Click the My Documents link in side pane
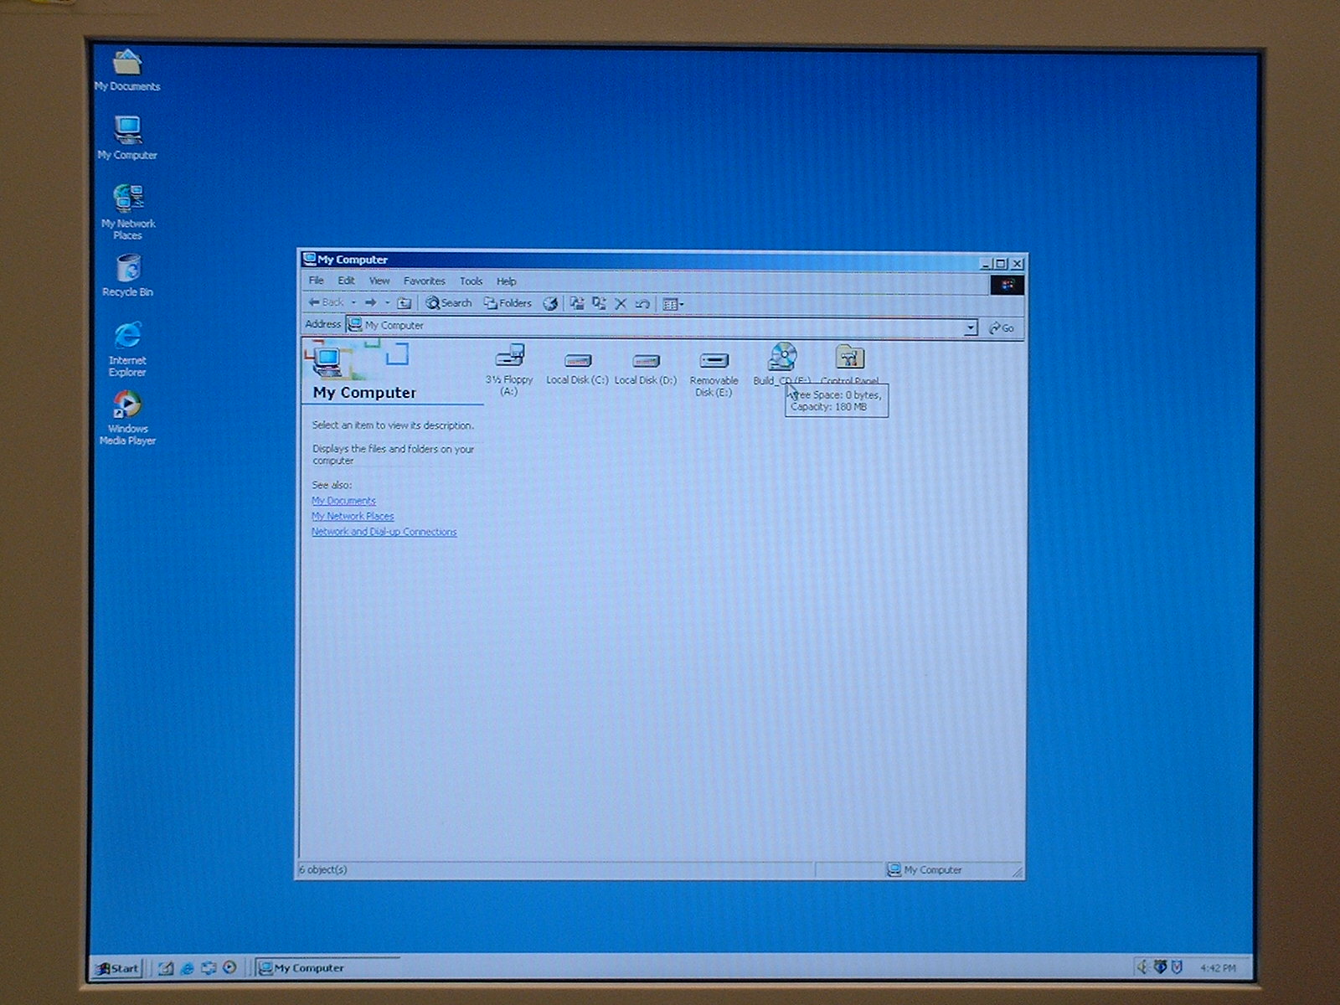 click(343, 501)
